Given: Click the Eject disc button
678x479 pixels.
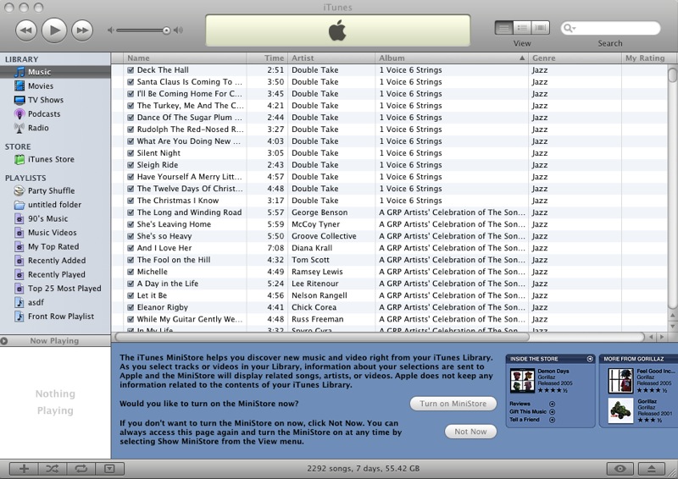Looking at the screenshot, I should click(x=651, y=468).
